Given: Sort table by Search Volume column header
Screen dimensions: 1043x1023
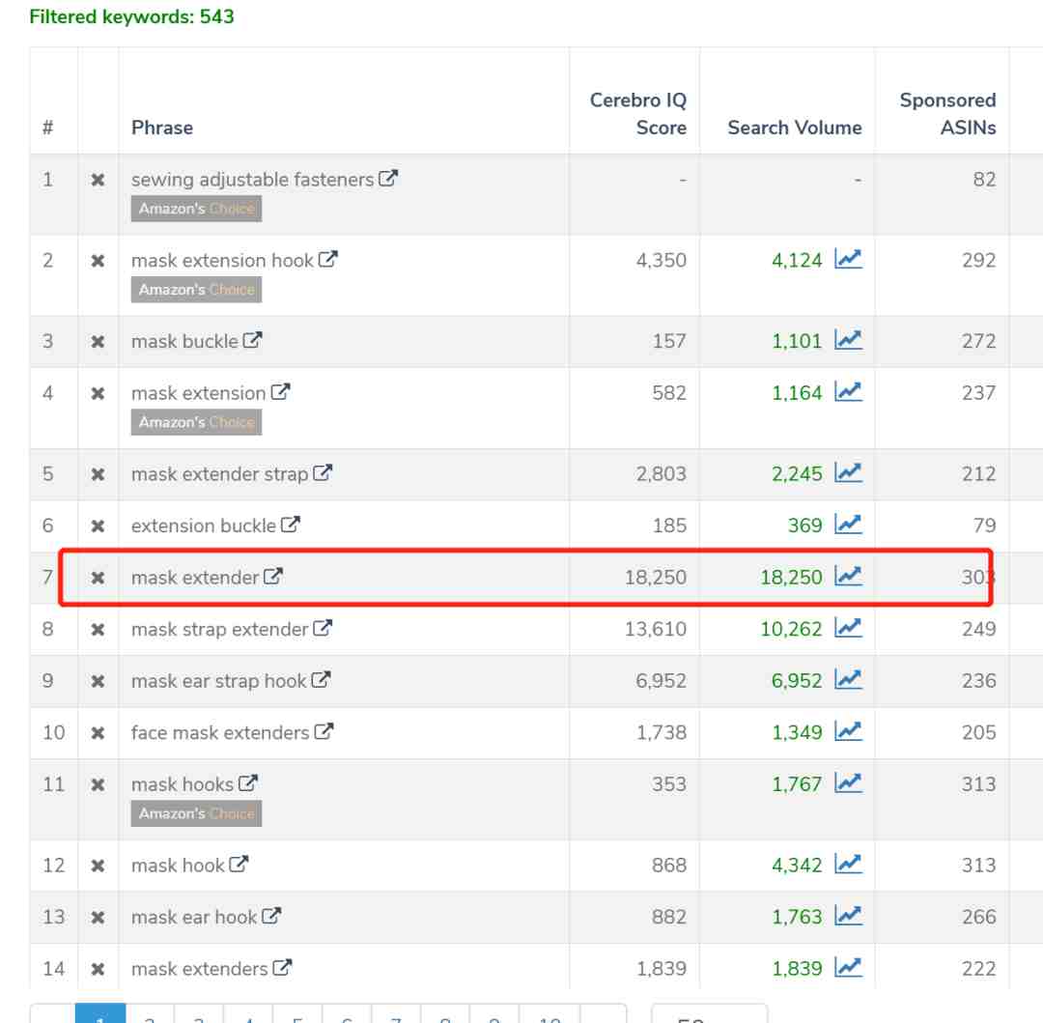Looking at the screenshot, I should tap(794, 128).
